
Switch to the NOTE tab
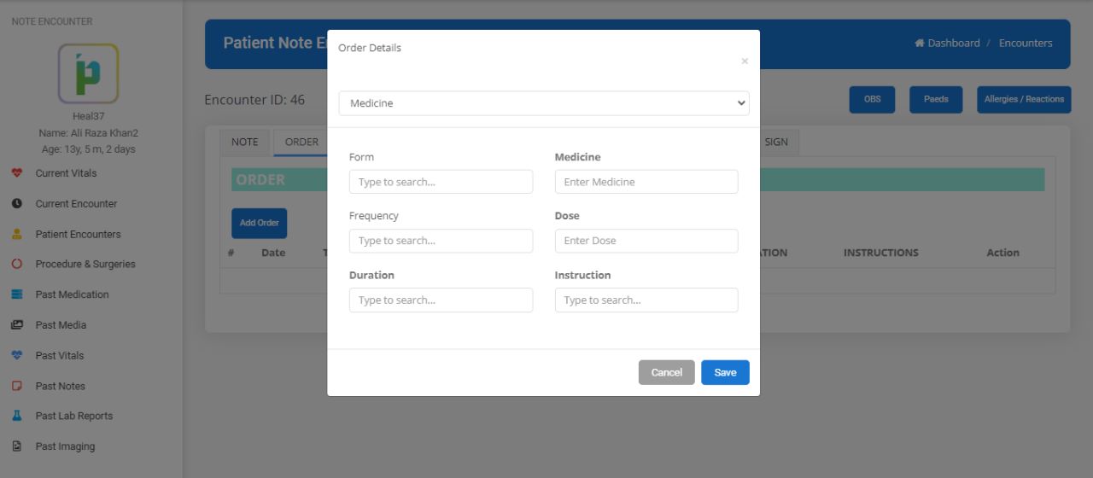244,143
